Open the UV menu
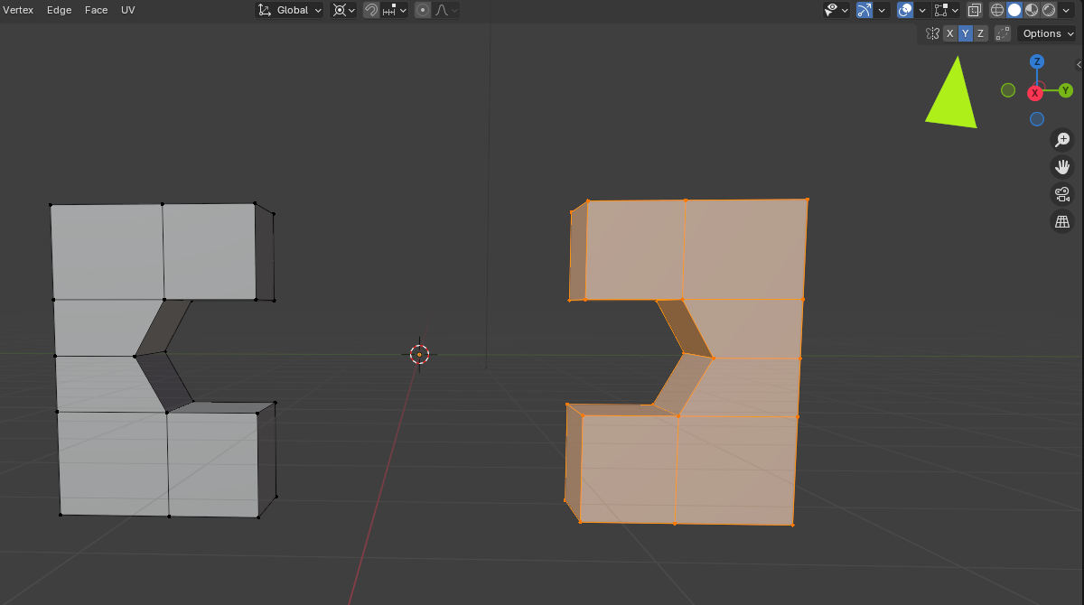 click(128, 10)
